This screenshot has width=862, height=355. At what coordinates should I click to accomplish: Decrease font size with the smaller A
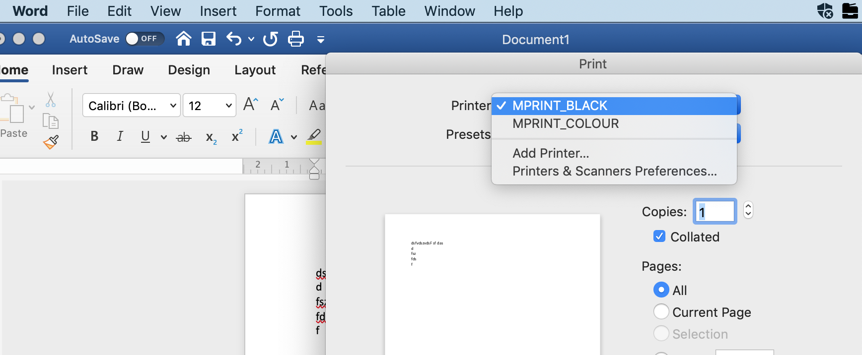pyautogui.click(x=277, y=105)
